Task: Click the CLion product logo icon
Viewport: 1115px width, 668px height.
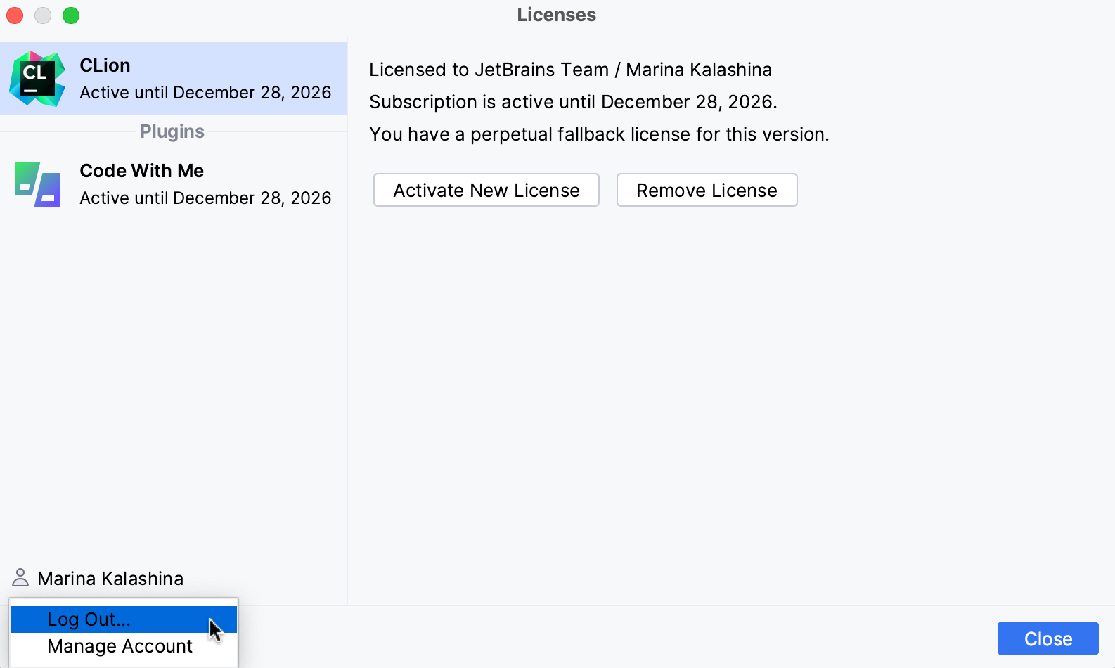Action: click(x=37, y=79)
